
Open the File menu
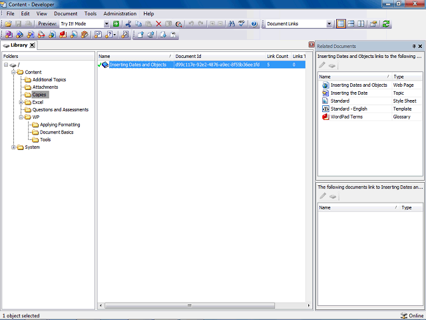(x=11, y=13)
